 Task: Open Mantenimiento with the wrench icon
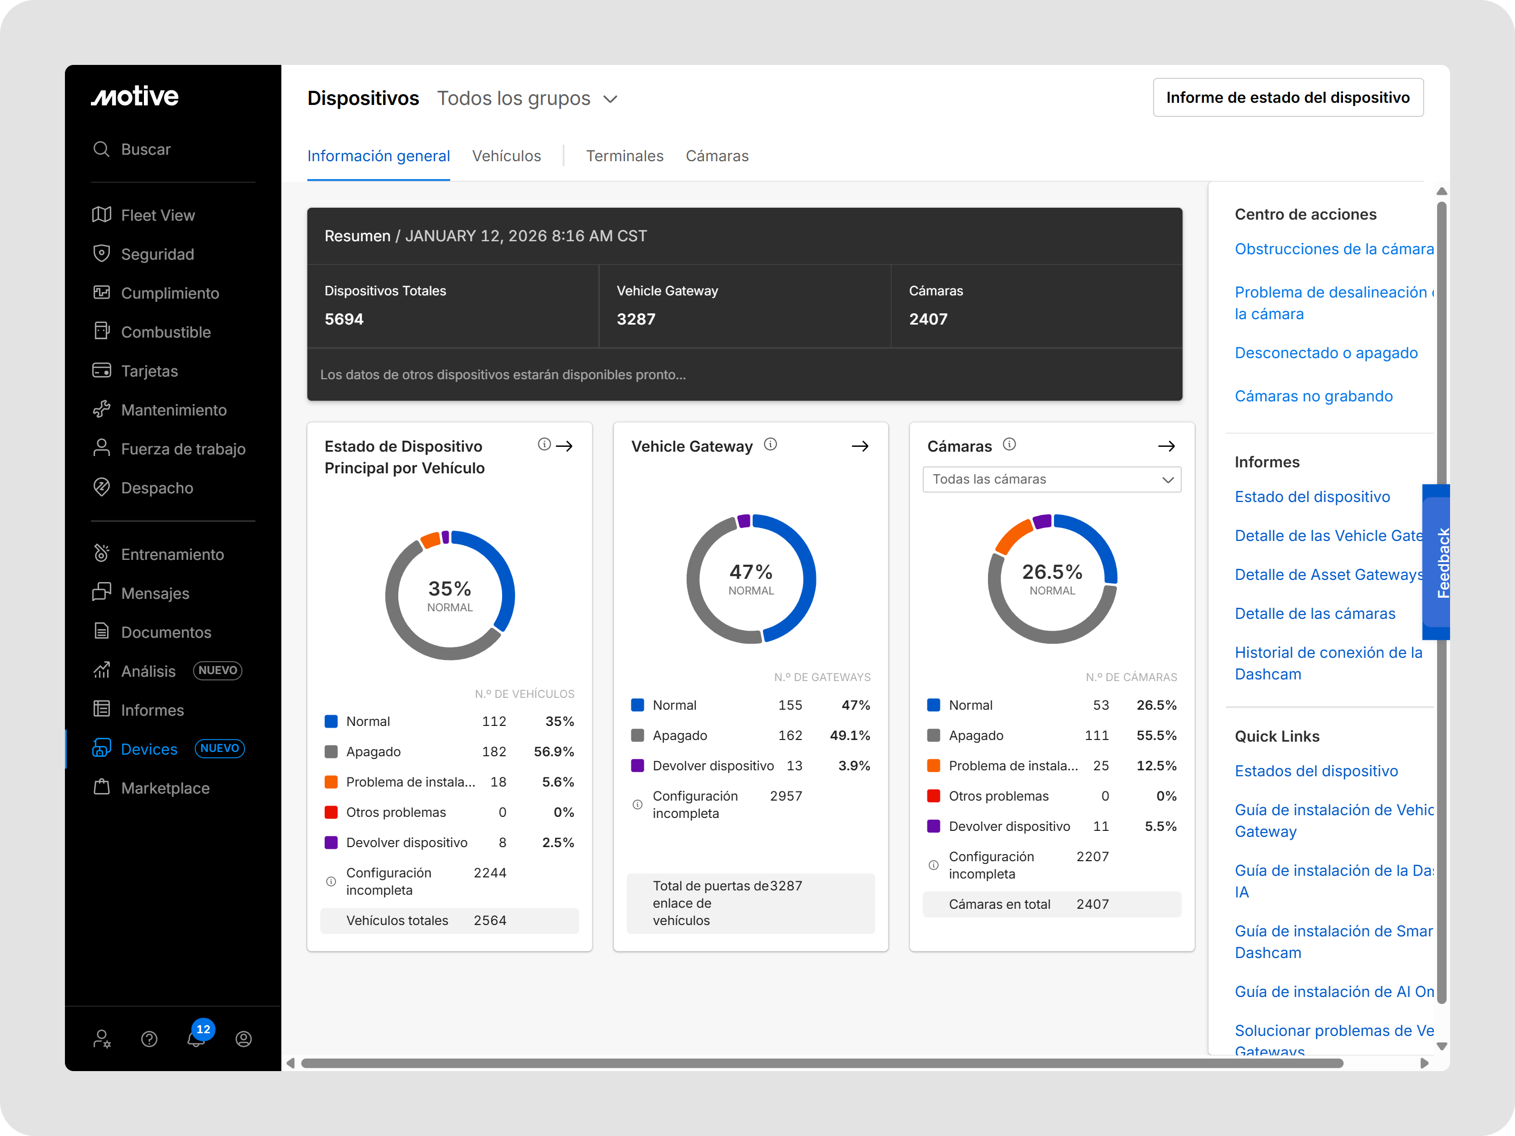[x=102, y=410]
